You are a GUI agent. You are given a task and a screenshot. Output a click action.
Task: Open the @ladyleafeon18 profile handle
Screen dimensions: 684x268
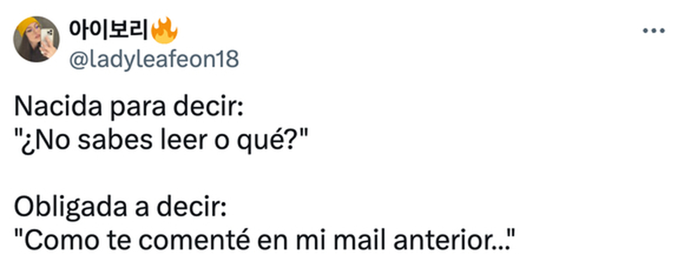click(154, 59)
